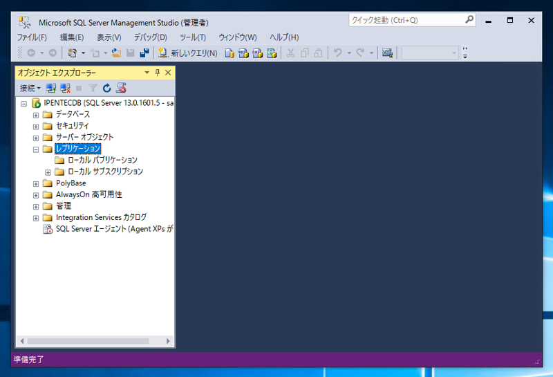This screenshot has width=553, height=377.
Task: Select the SQL Server エージェント node
Action: (x=114, y=229)
